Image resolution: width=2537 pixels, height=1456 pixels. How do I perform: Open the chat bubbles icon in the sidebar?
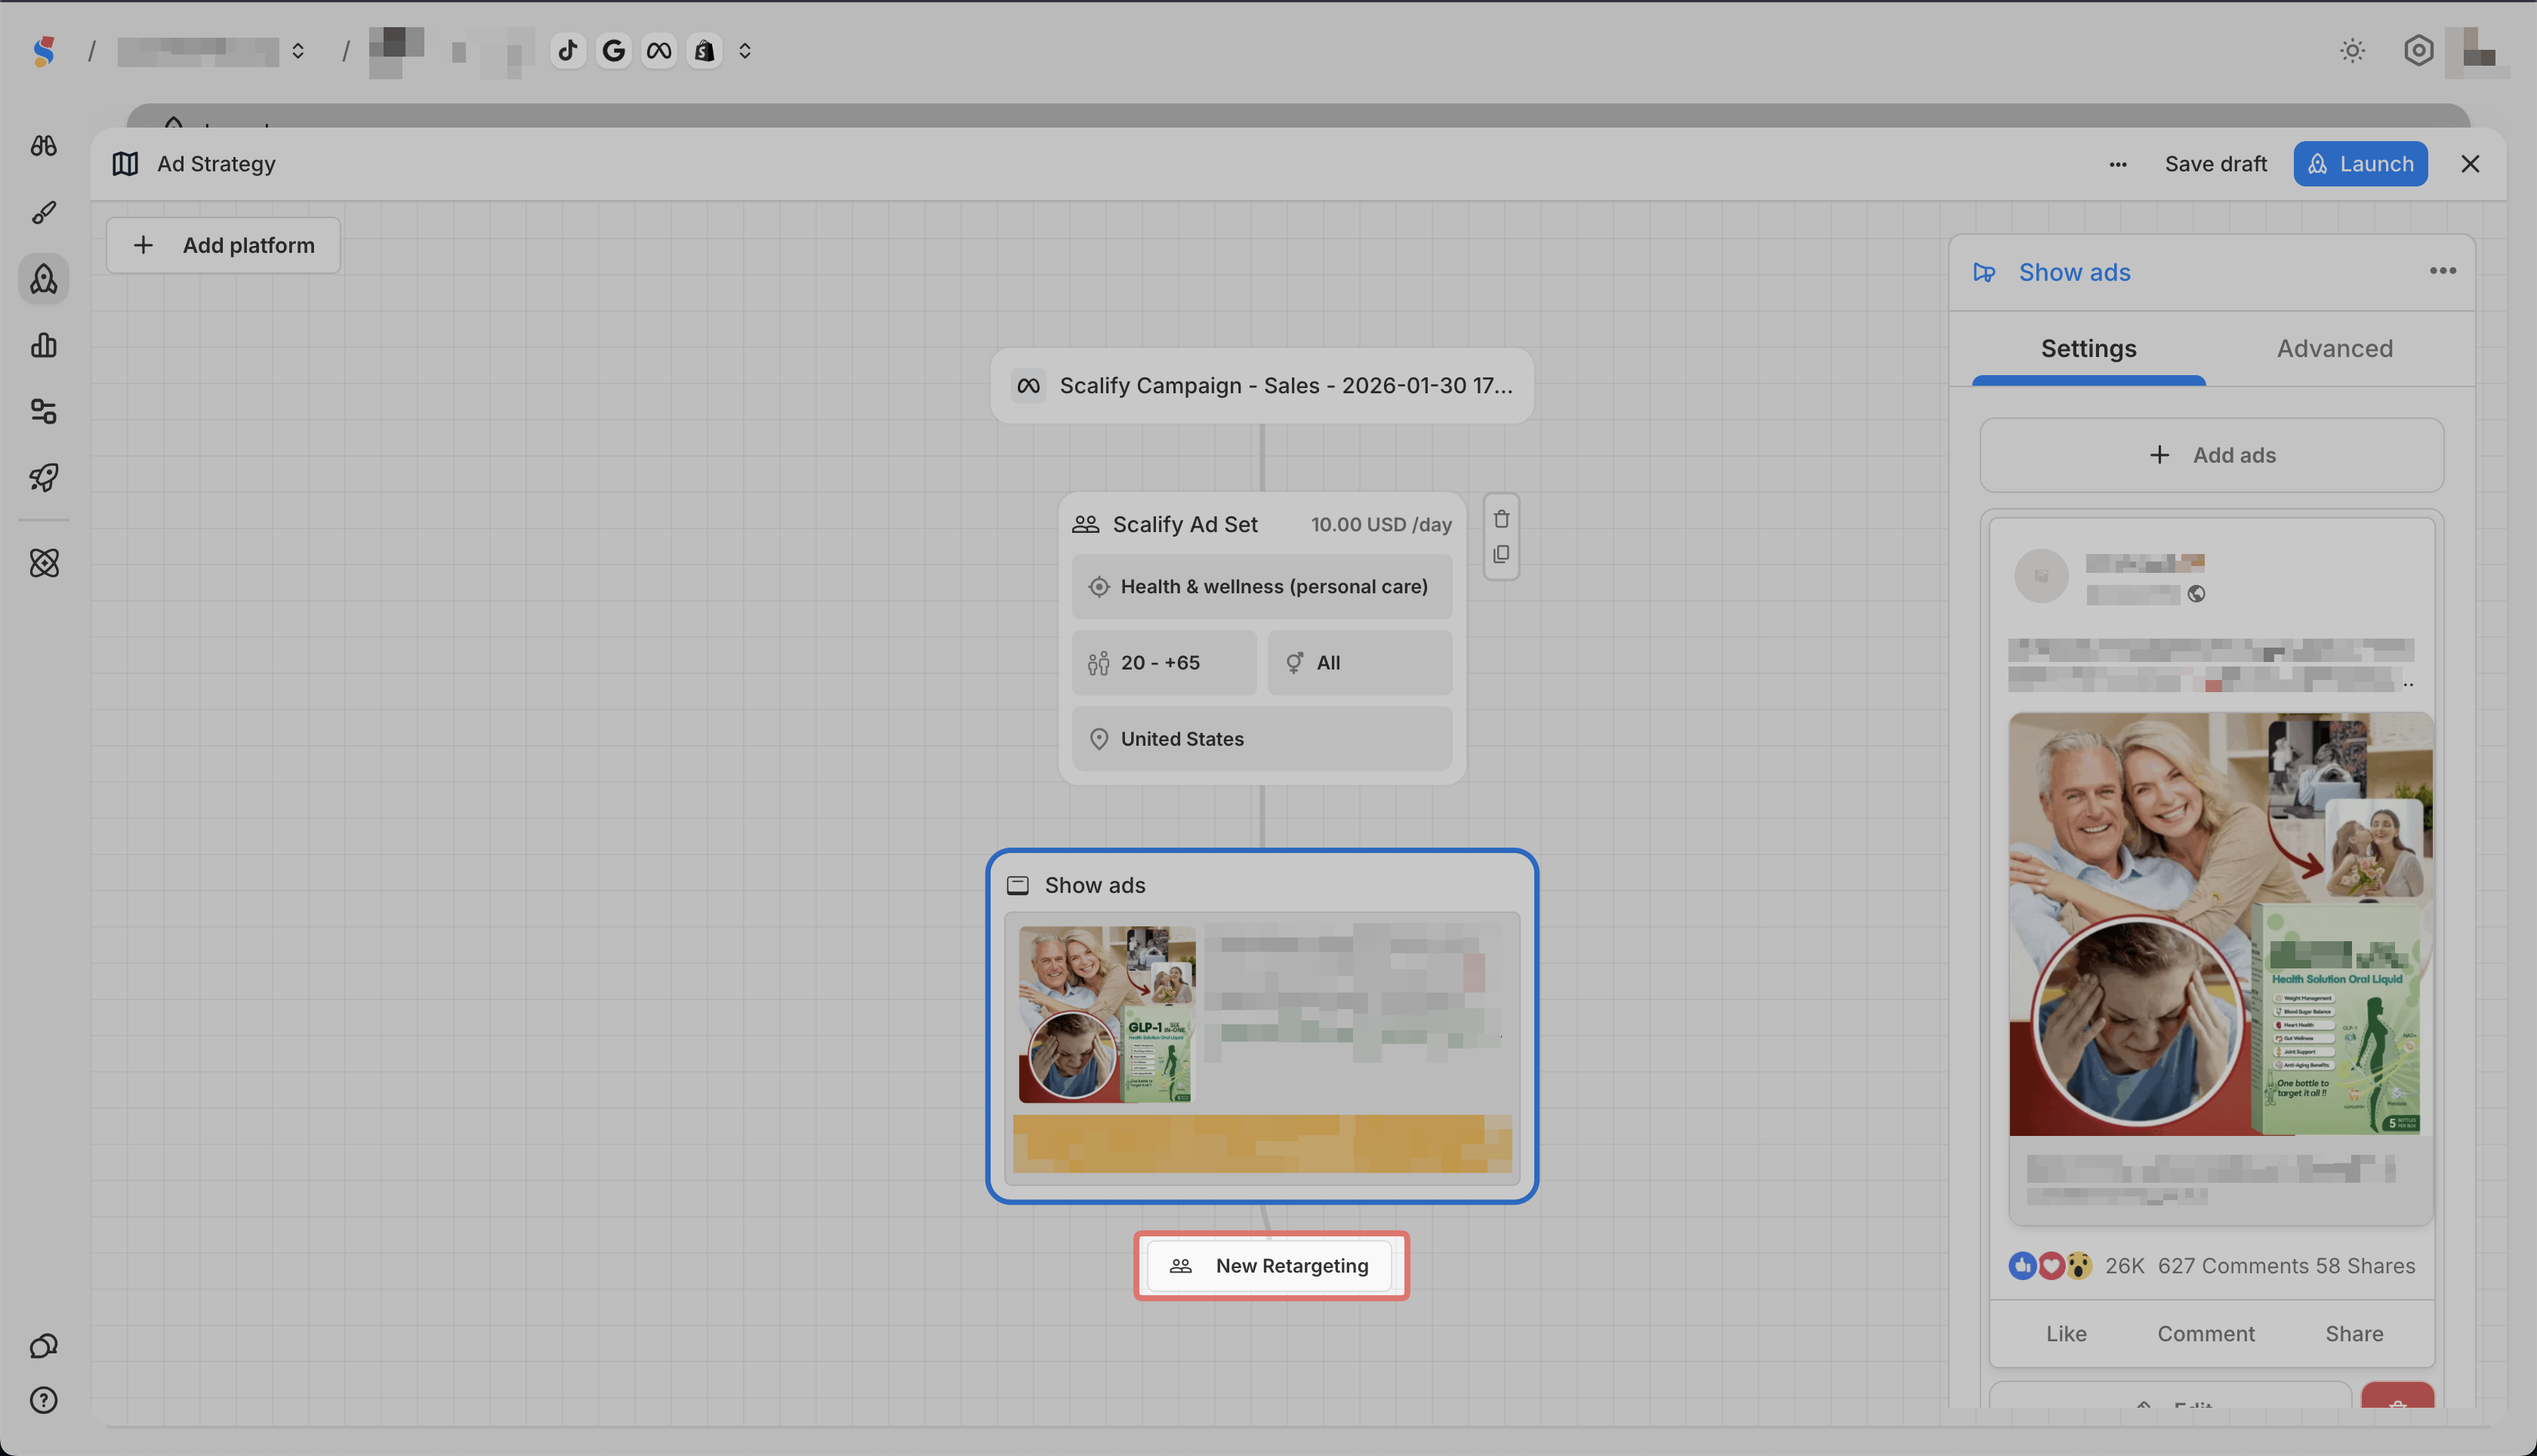tap(43, 1346)
